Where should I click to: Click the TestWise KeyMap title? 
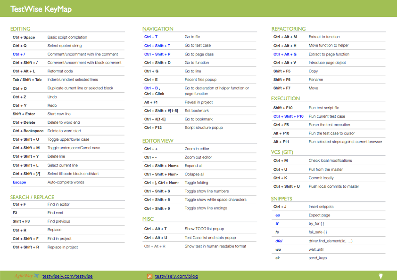tap(41, 9)
